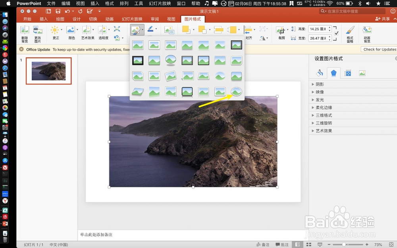Screen dimensions: 397x248
Task: Apply the plain oval style in last row
Action: 237,91
